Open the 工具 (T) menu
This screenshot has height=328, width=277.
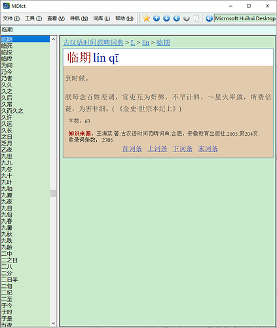point(33,18)
